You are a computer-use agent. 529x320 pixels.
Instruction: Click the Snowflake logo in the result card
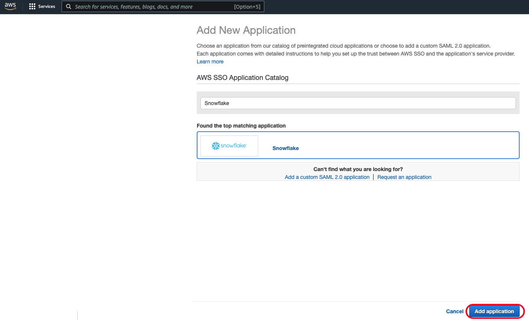coord(229,146)
